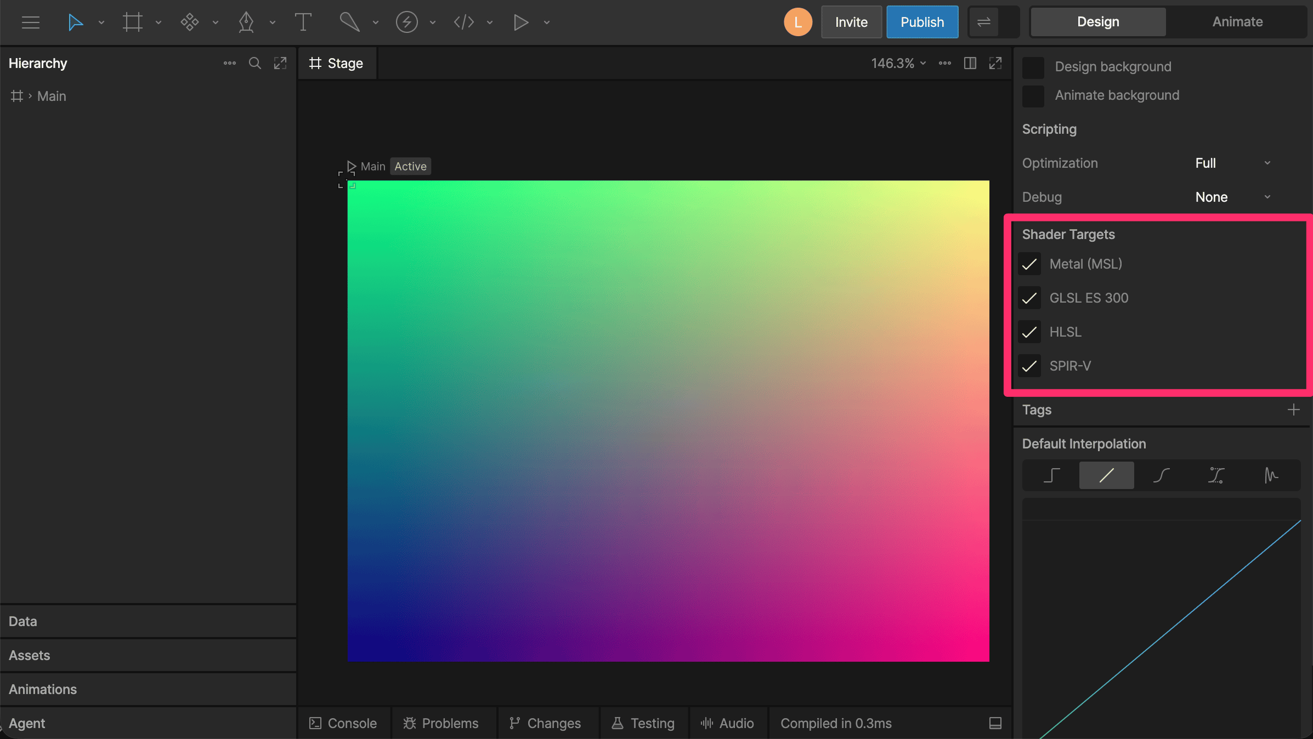
Task: Select the Pen tool
Action: [246, 22]
